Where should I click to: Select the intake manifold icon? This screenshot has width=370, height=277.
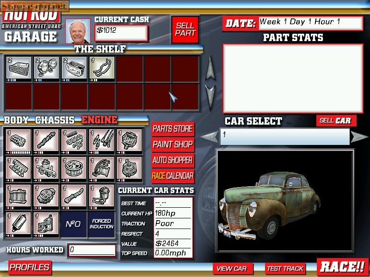[18, 167]
